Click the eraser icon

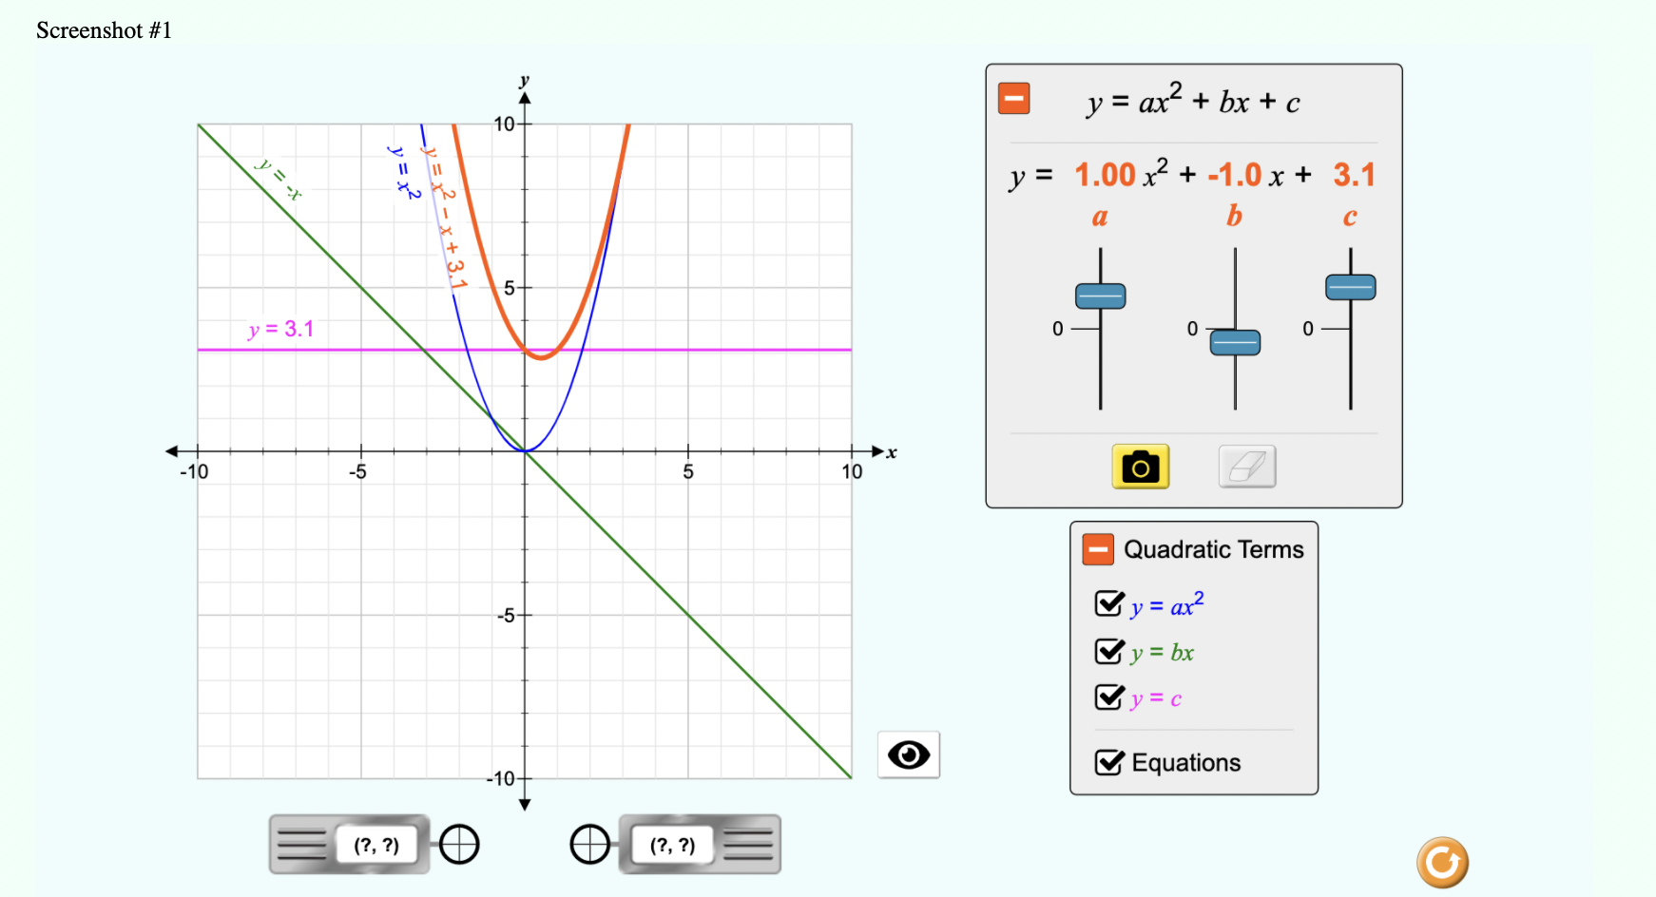(x=1247, y=467)
